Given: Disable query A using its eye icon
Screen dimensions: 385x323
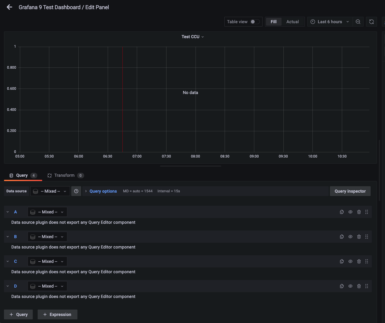Looking at the screenshot, I should 350,212.
